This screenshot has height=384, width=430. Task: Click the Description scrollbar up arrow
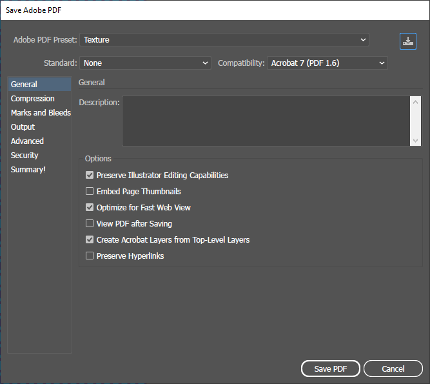pos(415,102)
